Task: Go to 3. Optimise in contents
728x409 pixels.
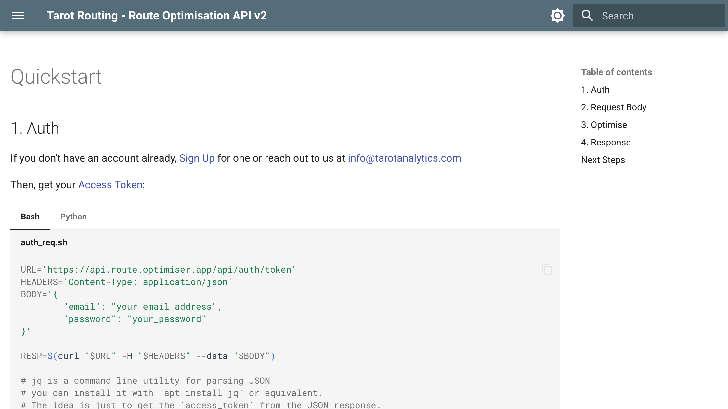Action: tap(604, 125)
